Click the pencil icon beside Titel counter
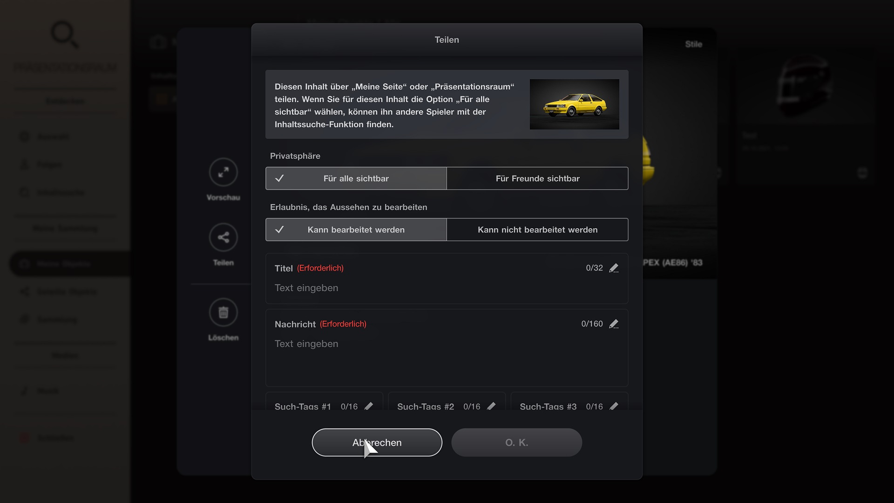894x503 pixels. (x=614, y=268)
